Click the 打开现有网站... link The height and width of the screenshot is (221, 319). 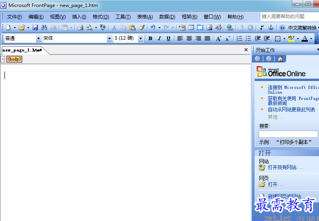click(285, 167)
